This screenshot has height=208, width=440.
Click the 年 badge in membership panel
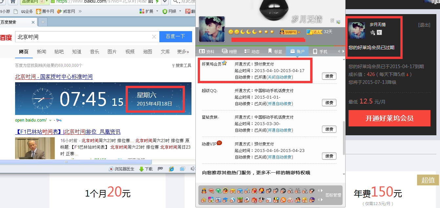[x=379, y=32]
